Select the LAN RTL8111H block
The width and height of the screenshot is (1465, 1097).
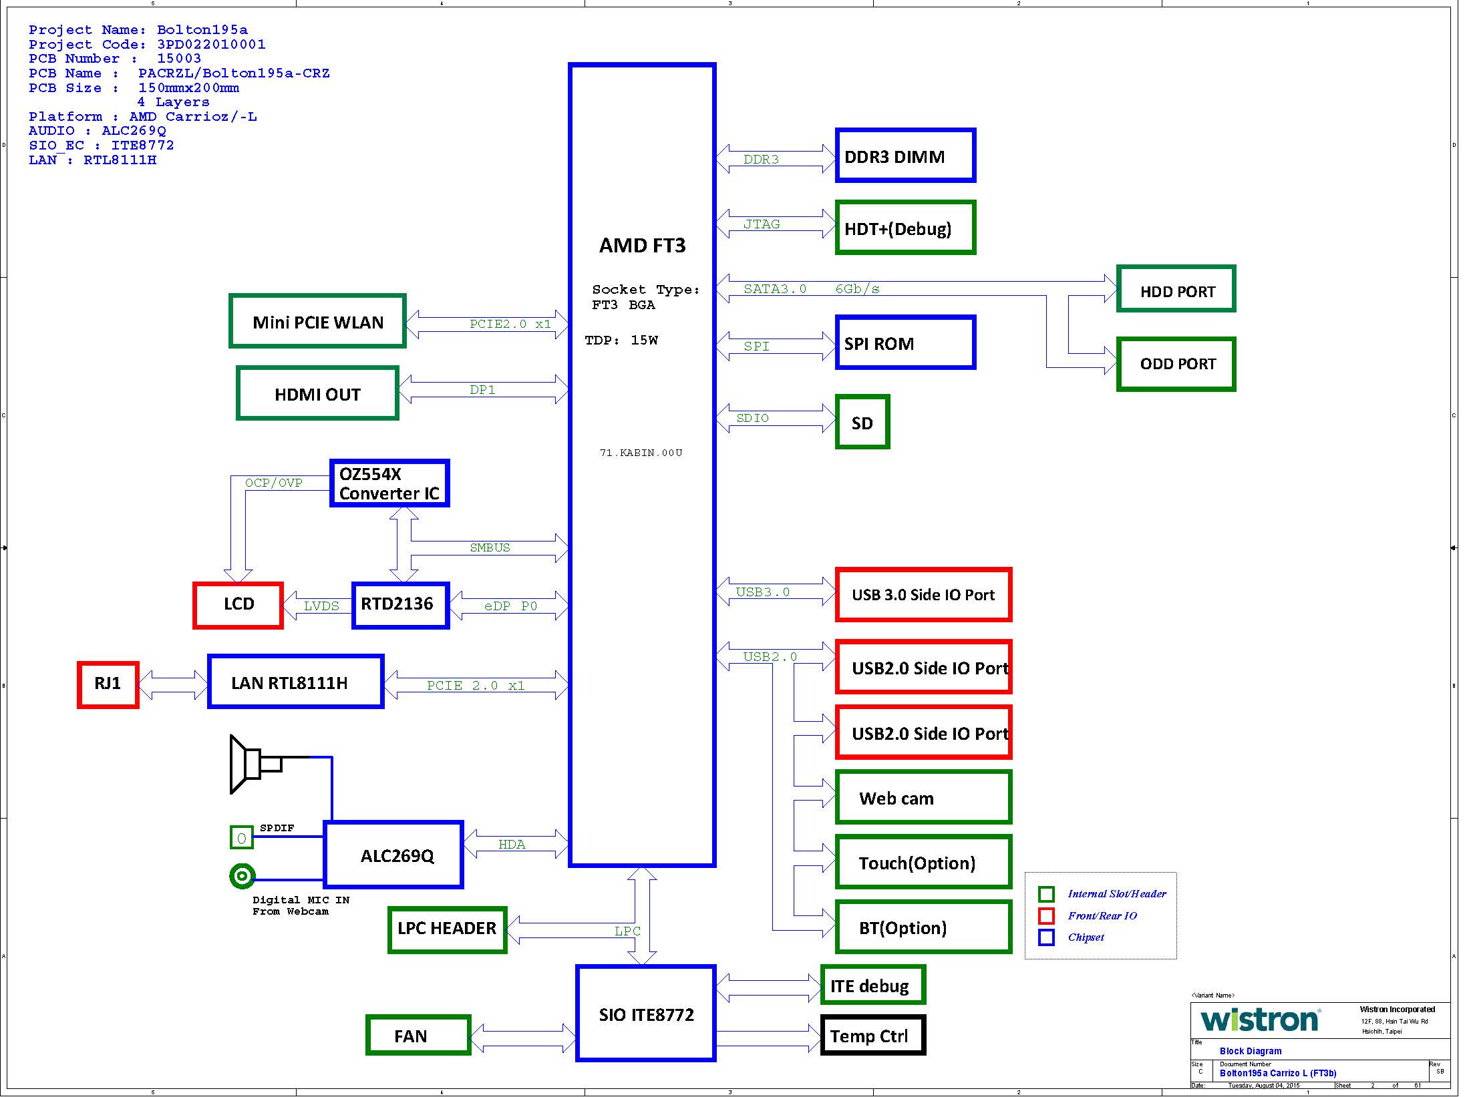(x=295, y=682)
